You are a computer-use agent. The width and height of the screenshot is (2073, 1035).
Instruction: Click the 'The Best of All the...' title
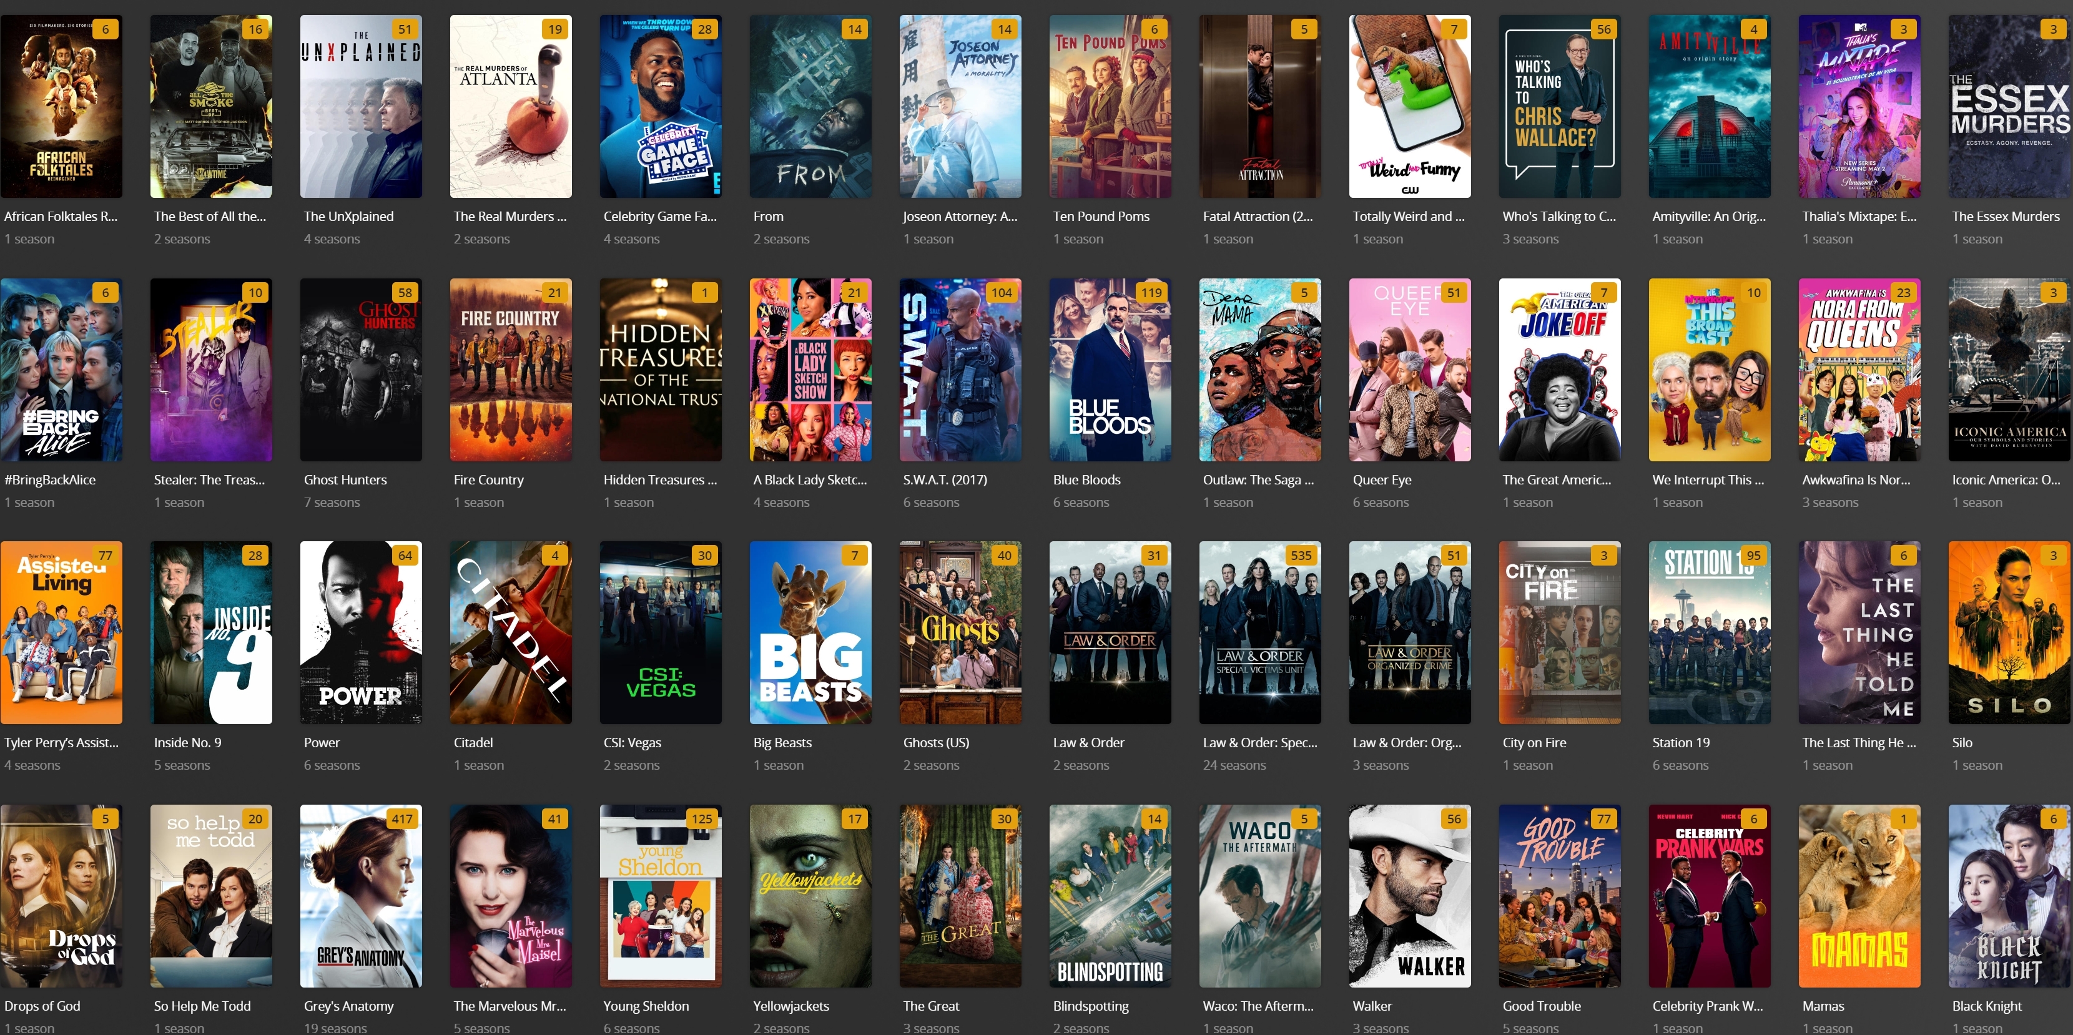point(209,217)
